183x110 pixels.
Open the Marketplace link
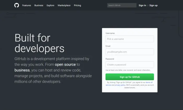(64, 5)
